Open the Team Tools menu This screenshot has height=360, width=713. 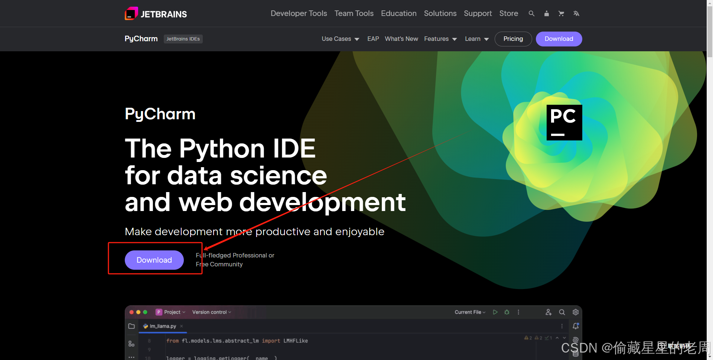[x=354, y=13]
